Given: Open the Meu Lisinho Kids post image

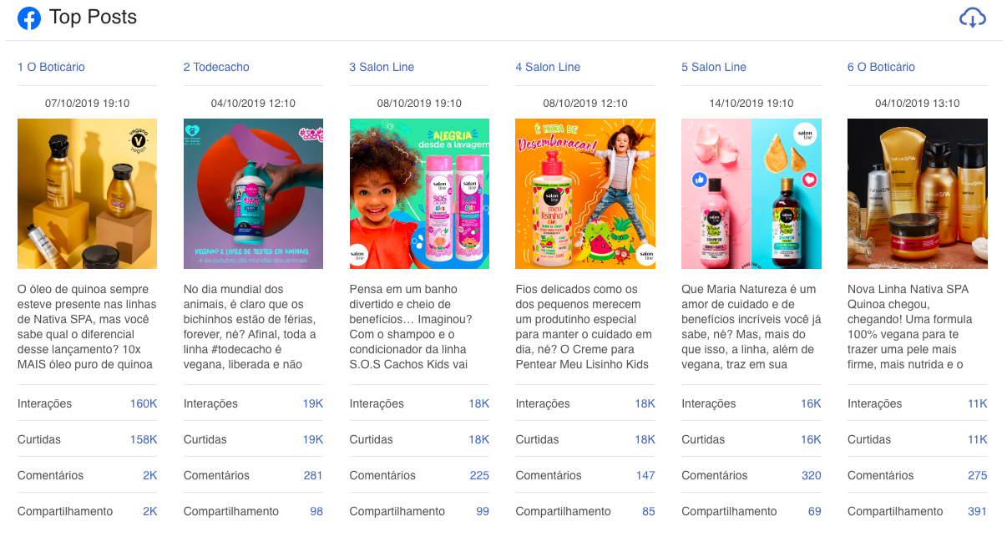Looking at the screenshot, I should click(585, 194).
